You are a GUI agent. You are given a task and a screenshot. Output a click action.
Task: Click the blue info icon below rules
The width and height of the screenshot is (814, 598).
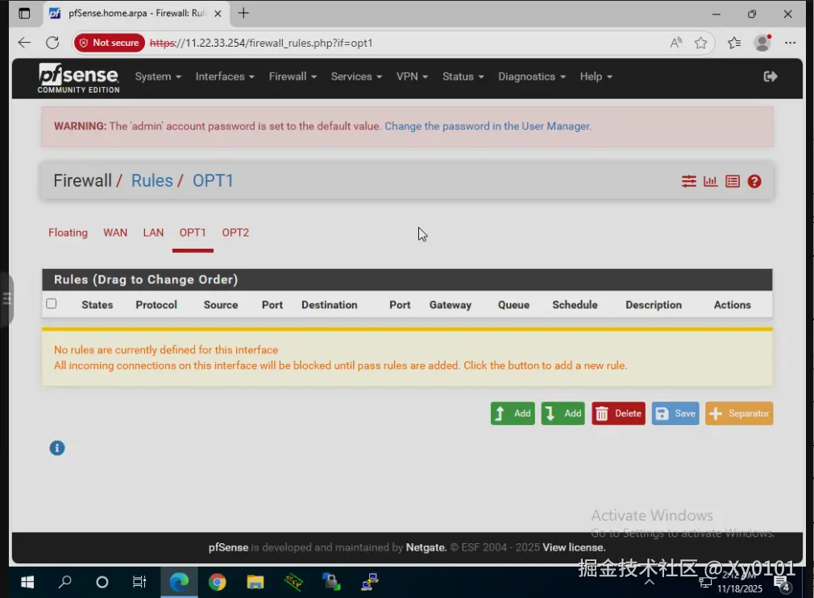[57, 447]
